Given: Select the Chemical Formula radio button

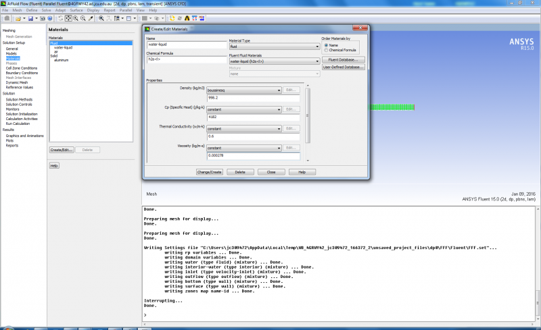Looking at the screenshot, I should pyautogui.click(x=326, y=50).
